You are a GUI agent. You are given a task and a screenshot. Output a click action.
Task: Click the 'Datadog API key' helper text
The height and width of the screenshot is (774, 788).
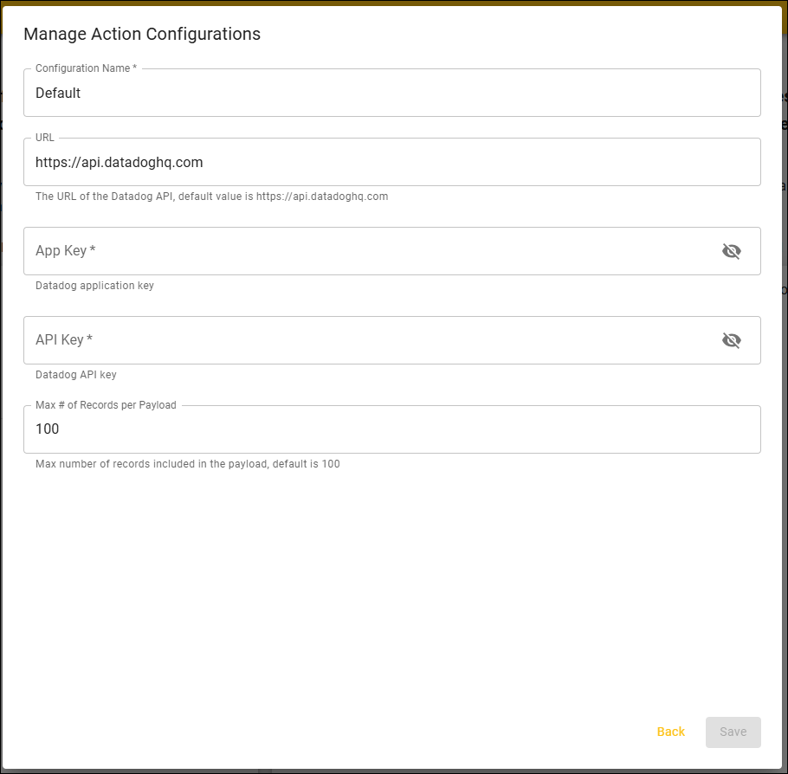pos(76,375)
